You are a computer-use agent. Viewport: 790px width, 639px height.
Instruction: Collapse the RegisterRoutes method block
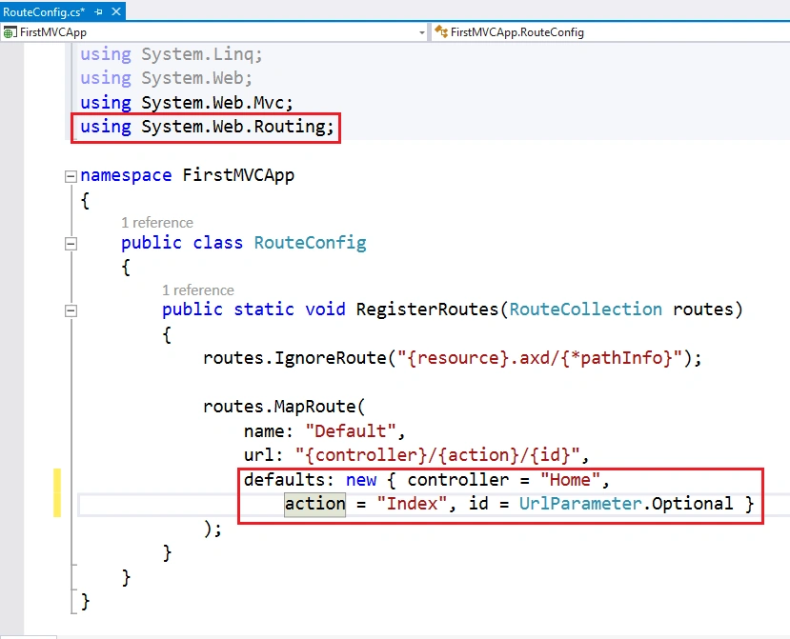(x=71, y=310)
